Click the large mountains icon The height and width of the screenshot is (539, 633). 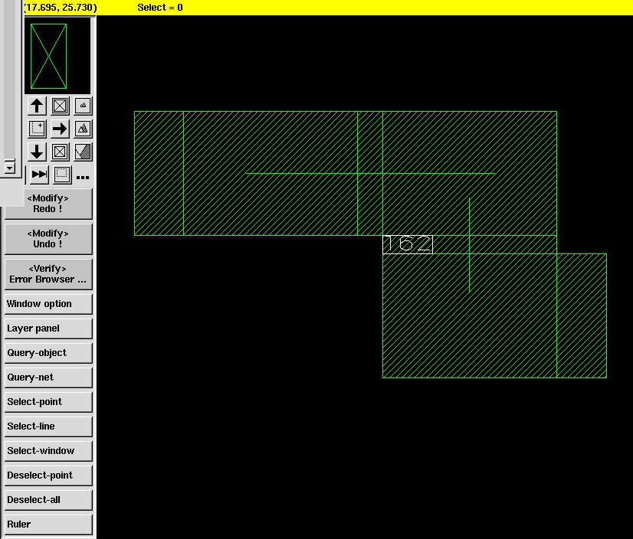coord(83,129)
